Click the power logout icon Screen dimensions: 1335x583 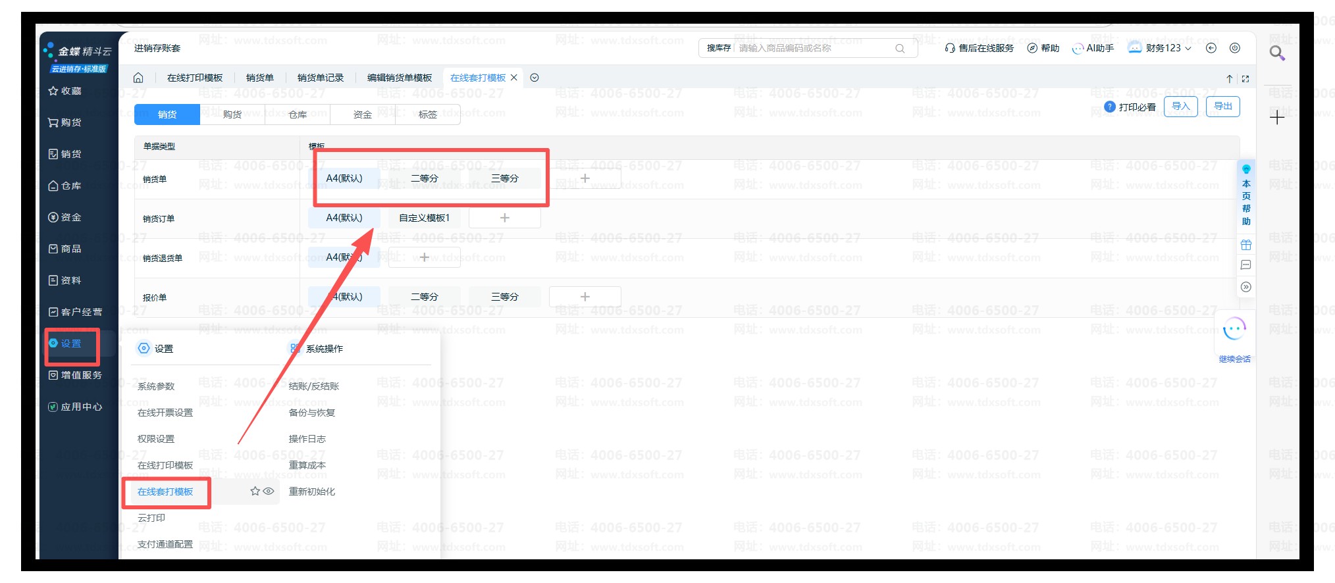click(x=1234, y=48)
